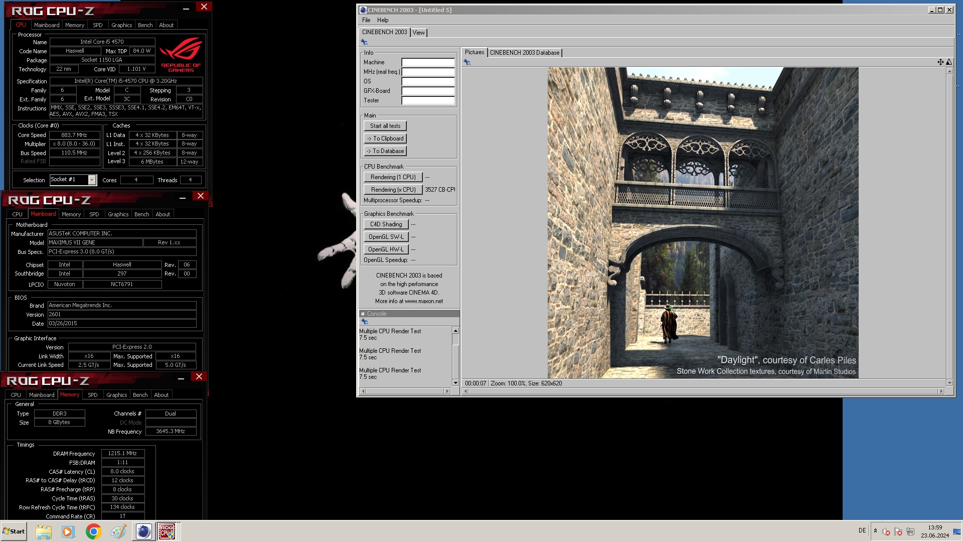Click the pin icon in the Pictures panel
The width and height of the screenshot is (963, 542).
[x=467, y=62]
